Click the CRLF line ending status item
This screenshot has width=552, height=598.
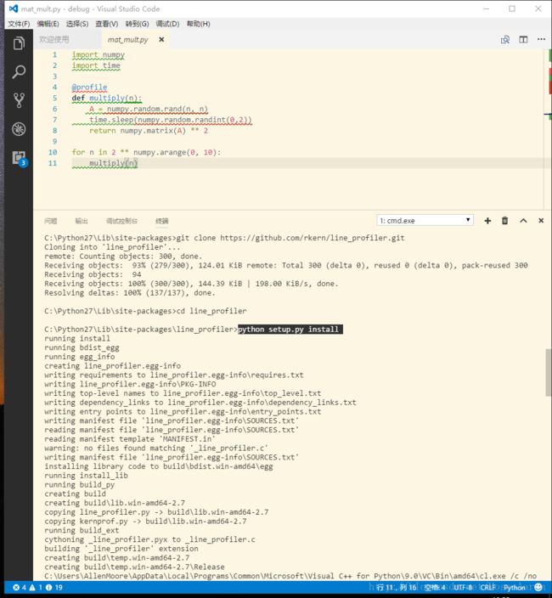(x=487, y=588)
